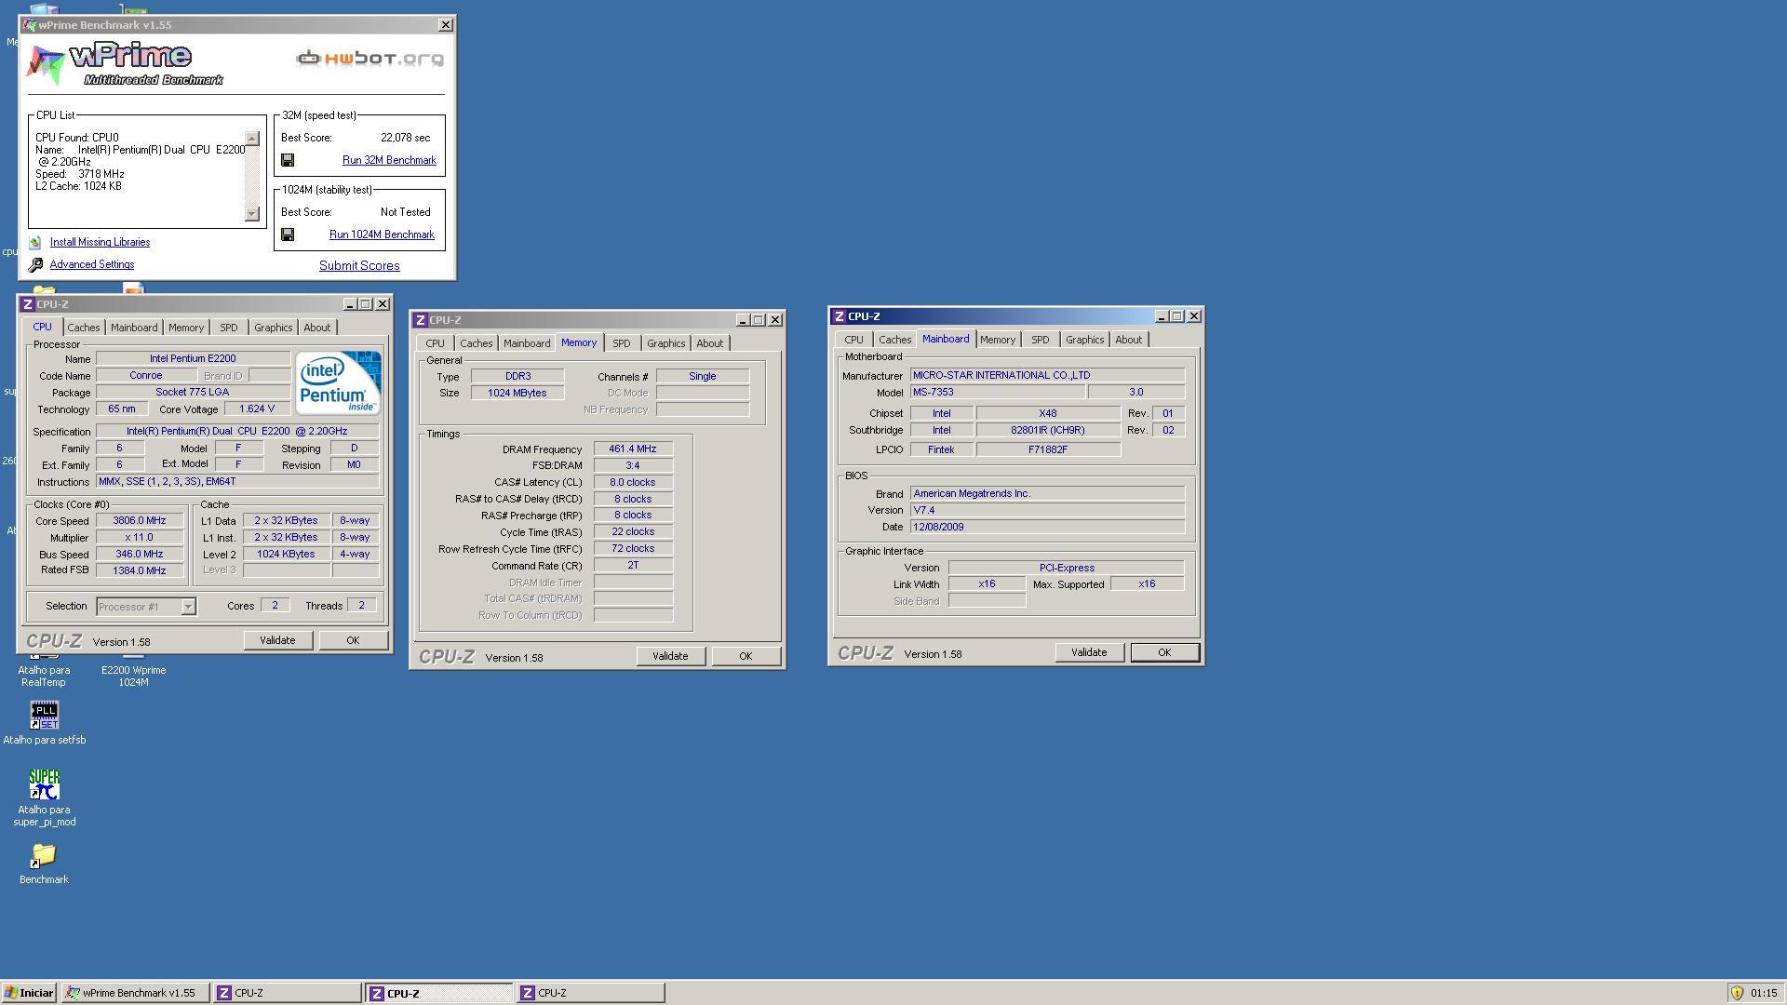Click the security shield icon in system tray
Image resolution: width=1787 pixels, height=1005 pixels.
click(1737, 993)
